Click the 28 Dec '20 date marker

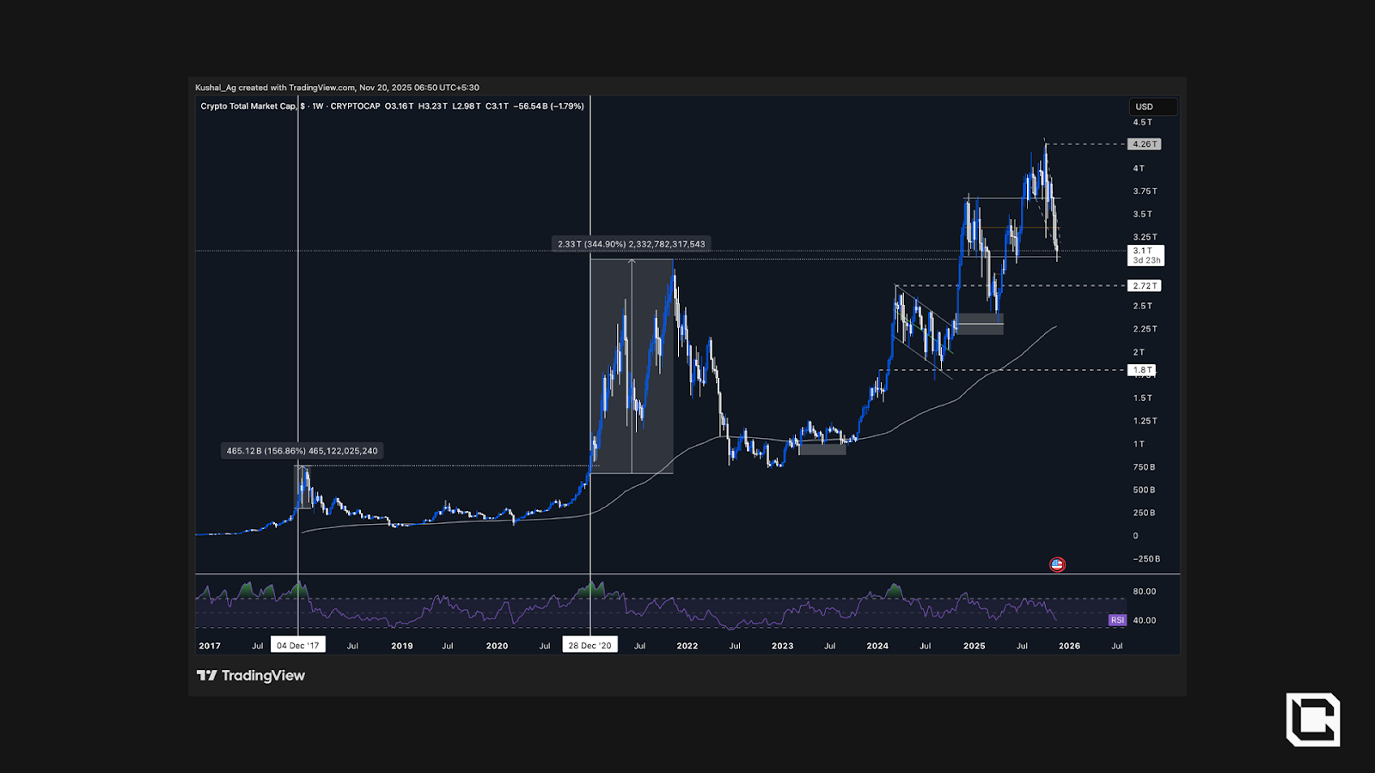[x=590, y=645]
